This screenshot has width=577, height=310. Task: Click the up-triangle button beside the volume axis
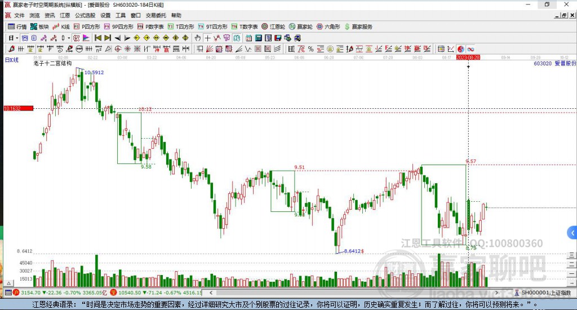tap(9, 283)
